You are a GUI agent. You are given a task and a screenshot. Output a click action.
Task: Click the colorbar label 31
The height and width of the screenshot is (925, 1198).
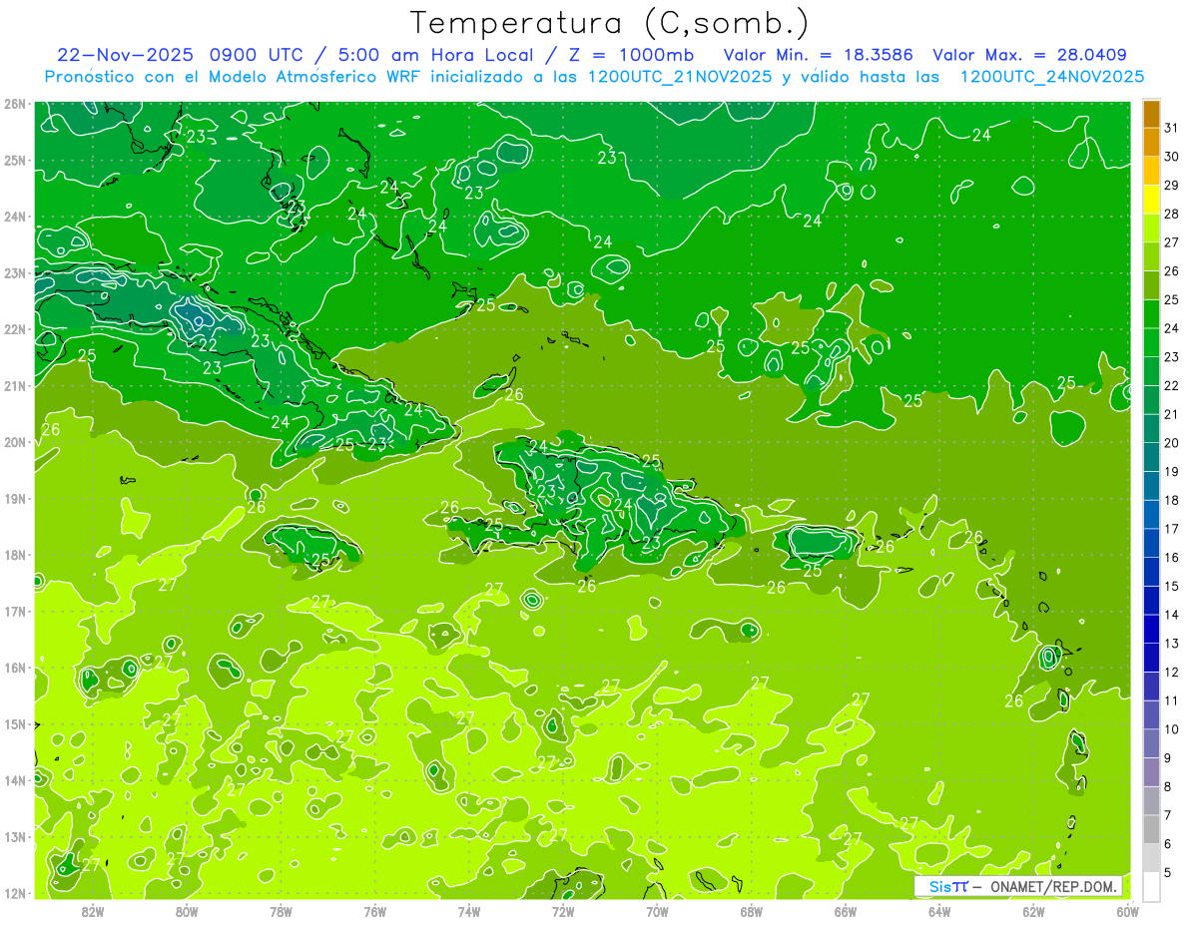pos(1171,128)
